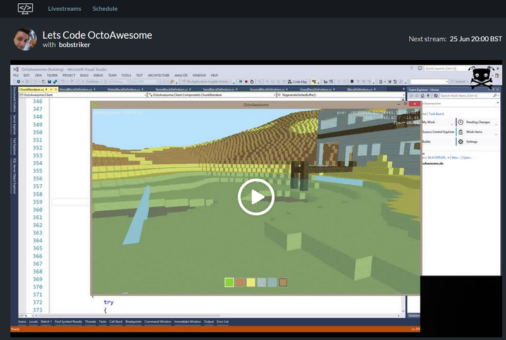
Task: Open bobstriker's profile link
Action: point(75,45)
